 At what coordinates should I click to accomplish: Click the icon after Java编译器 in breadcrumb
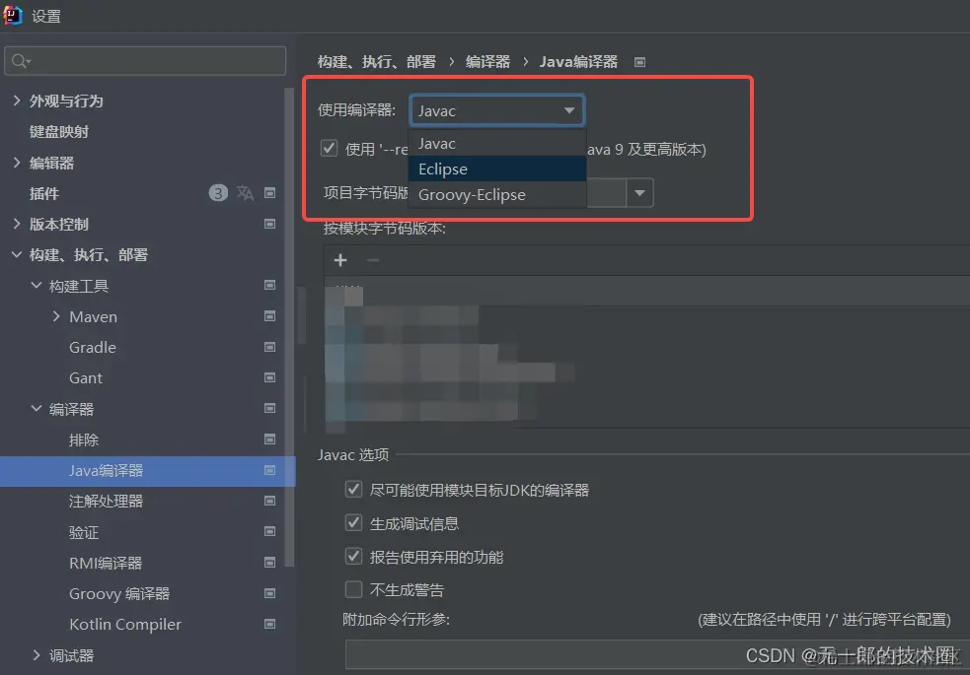(638, 61)
